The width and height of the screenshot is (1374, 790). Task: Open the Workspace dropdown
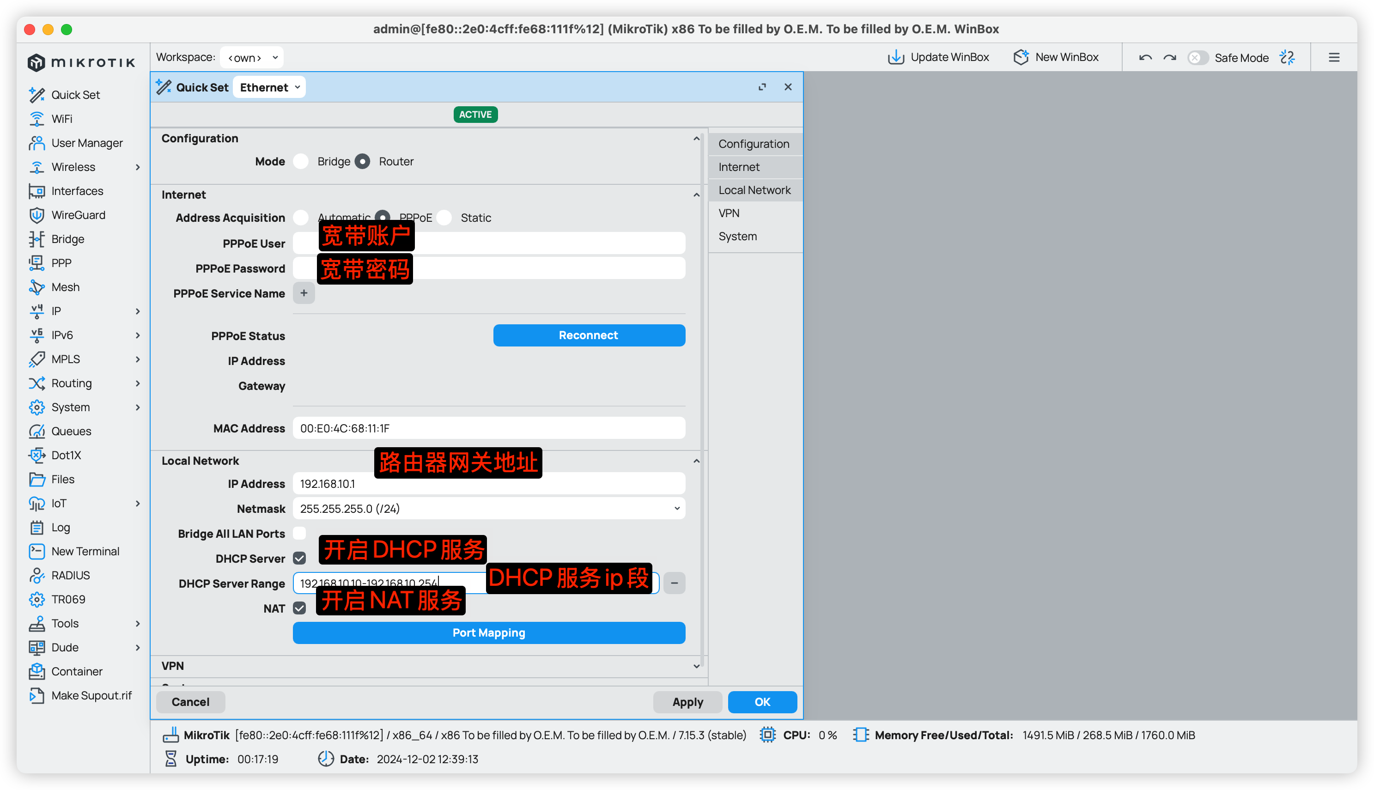pyautogui.click(x=252, y=57)
